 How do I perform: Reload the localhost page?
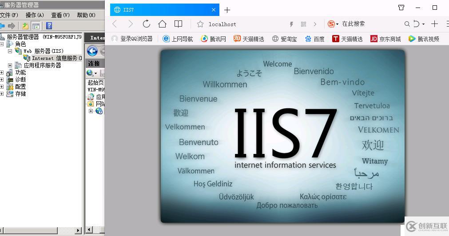(146, 24)
